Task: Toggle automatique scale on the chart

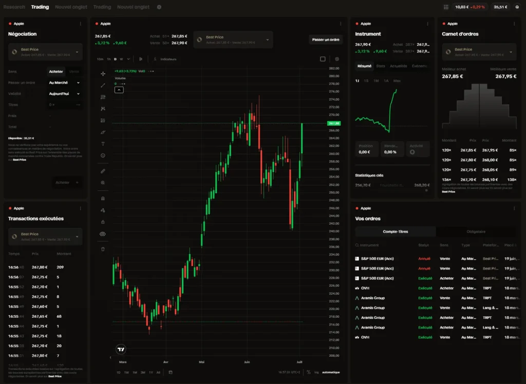Action: tap(331, 372)
